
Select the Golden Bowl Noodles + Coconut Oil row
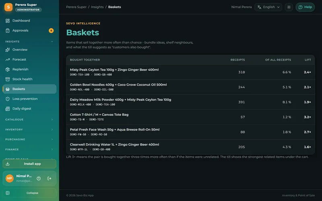tap(190, 87)
